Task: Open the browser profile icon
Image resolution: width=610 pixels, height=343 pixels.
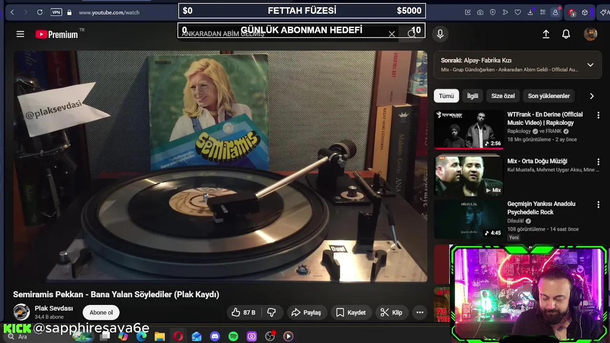Action: tap(555, 12)
